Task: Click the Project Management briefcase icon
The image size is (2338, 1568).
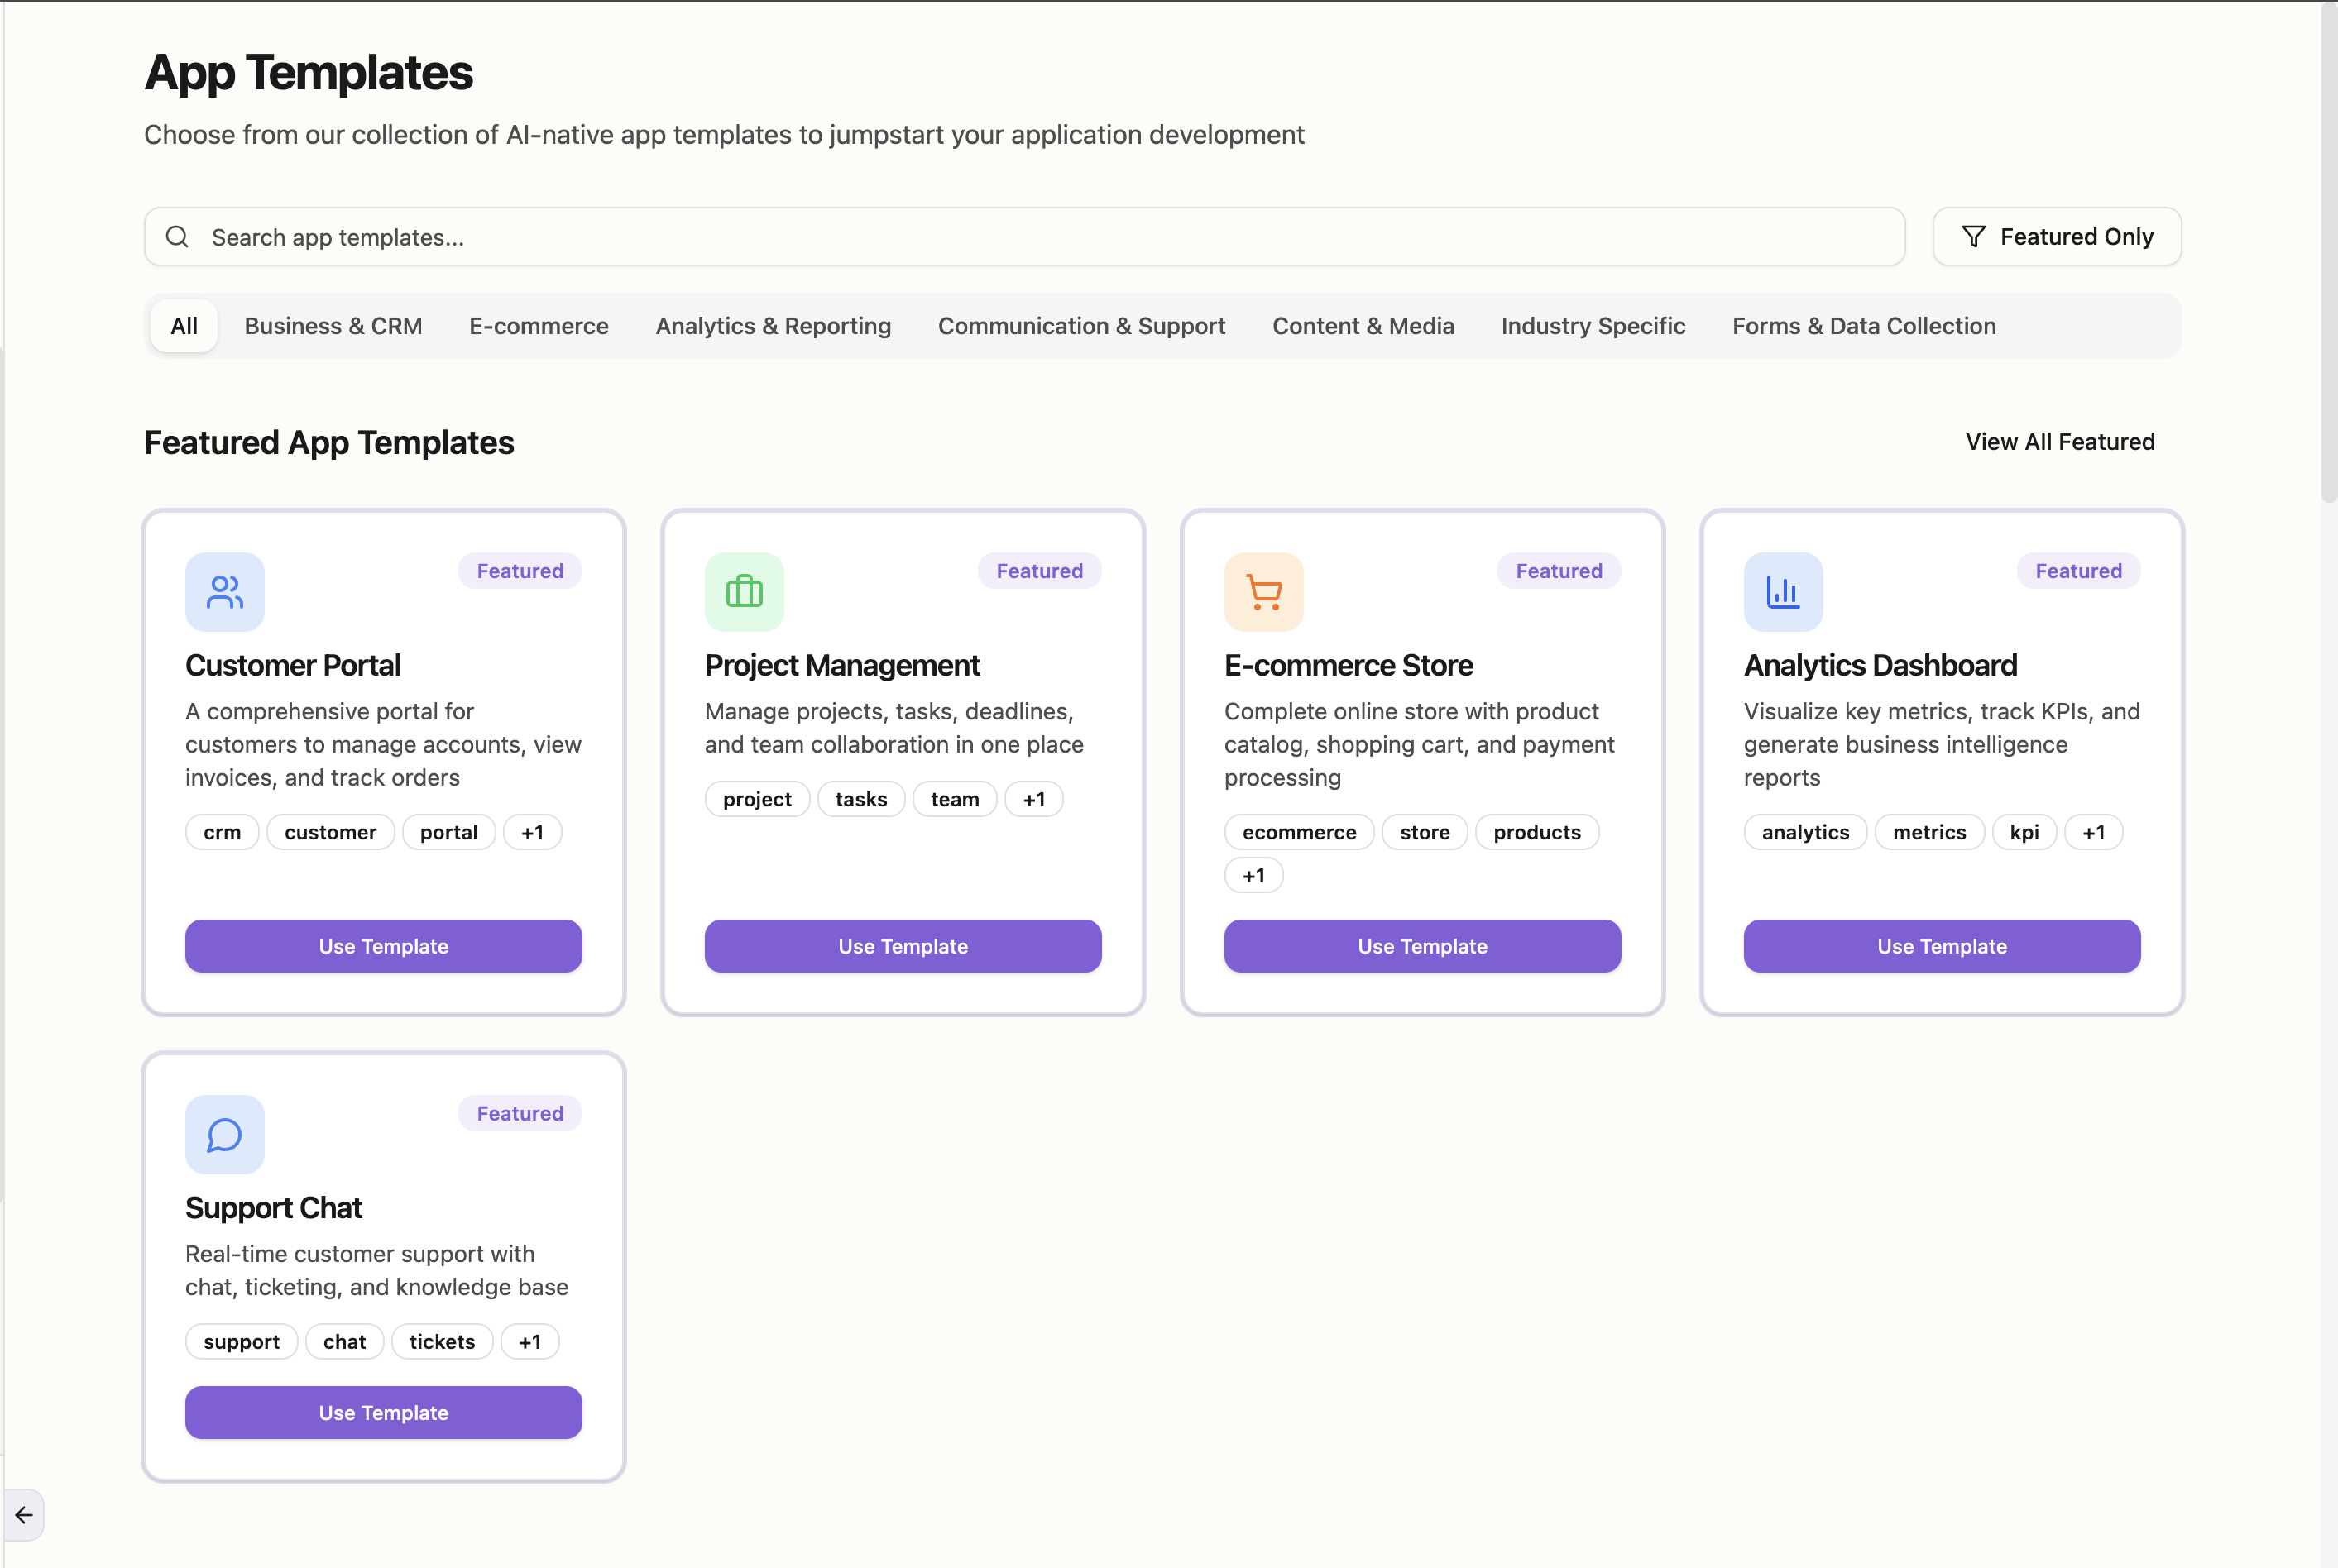Action: (x=743, y=592)
